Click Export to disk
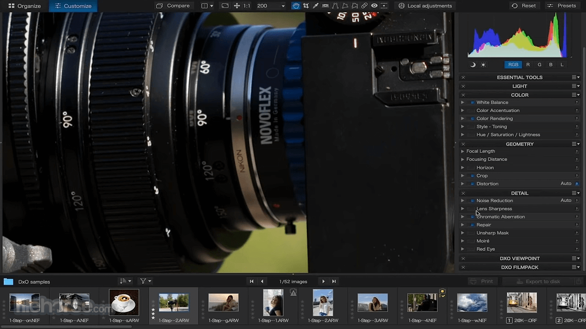 pos(538,281)
